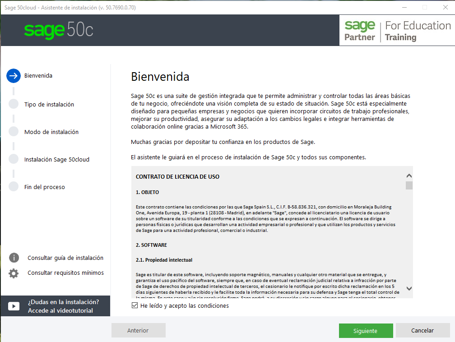
Task: Click the Anterior button
Action: [139, 330]
